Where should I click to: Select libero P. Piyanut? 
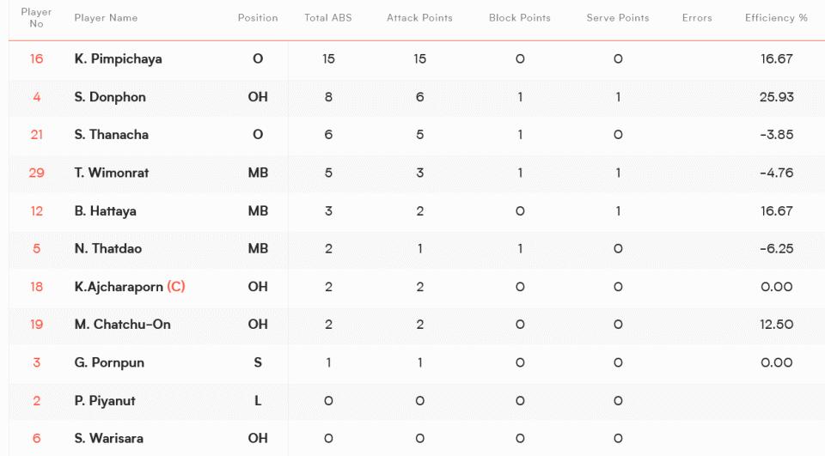[105, 401]
